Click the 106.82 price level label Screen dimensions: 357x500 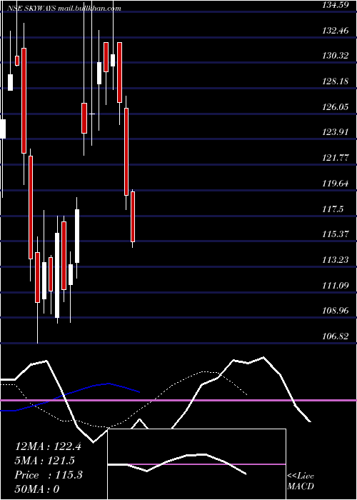(x=335, y=336)
